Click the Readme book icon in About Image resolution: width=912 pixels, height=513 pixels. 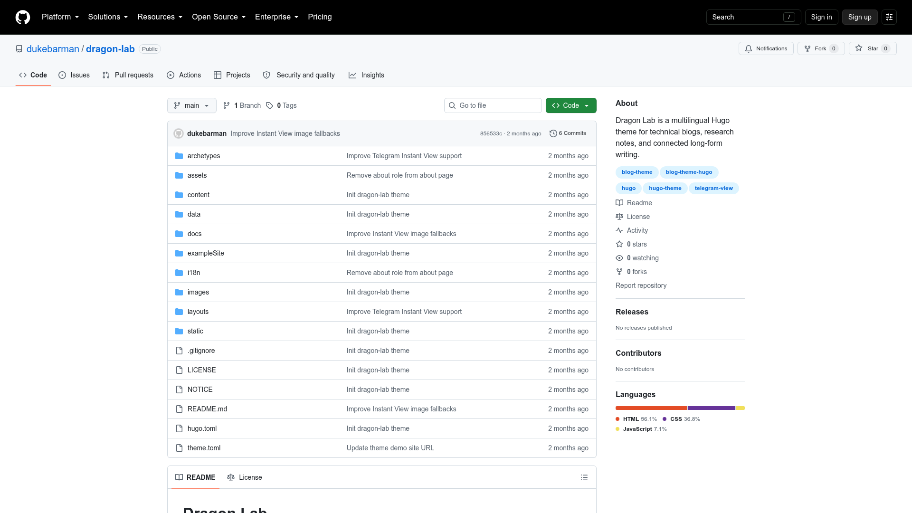[x=619, y=203]
